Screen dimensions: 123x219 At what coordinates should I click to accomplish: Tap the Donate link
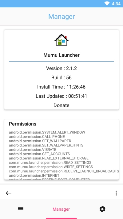(x=61, y=105)
